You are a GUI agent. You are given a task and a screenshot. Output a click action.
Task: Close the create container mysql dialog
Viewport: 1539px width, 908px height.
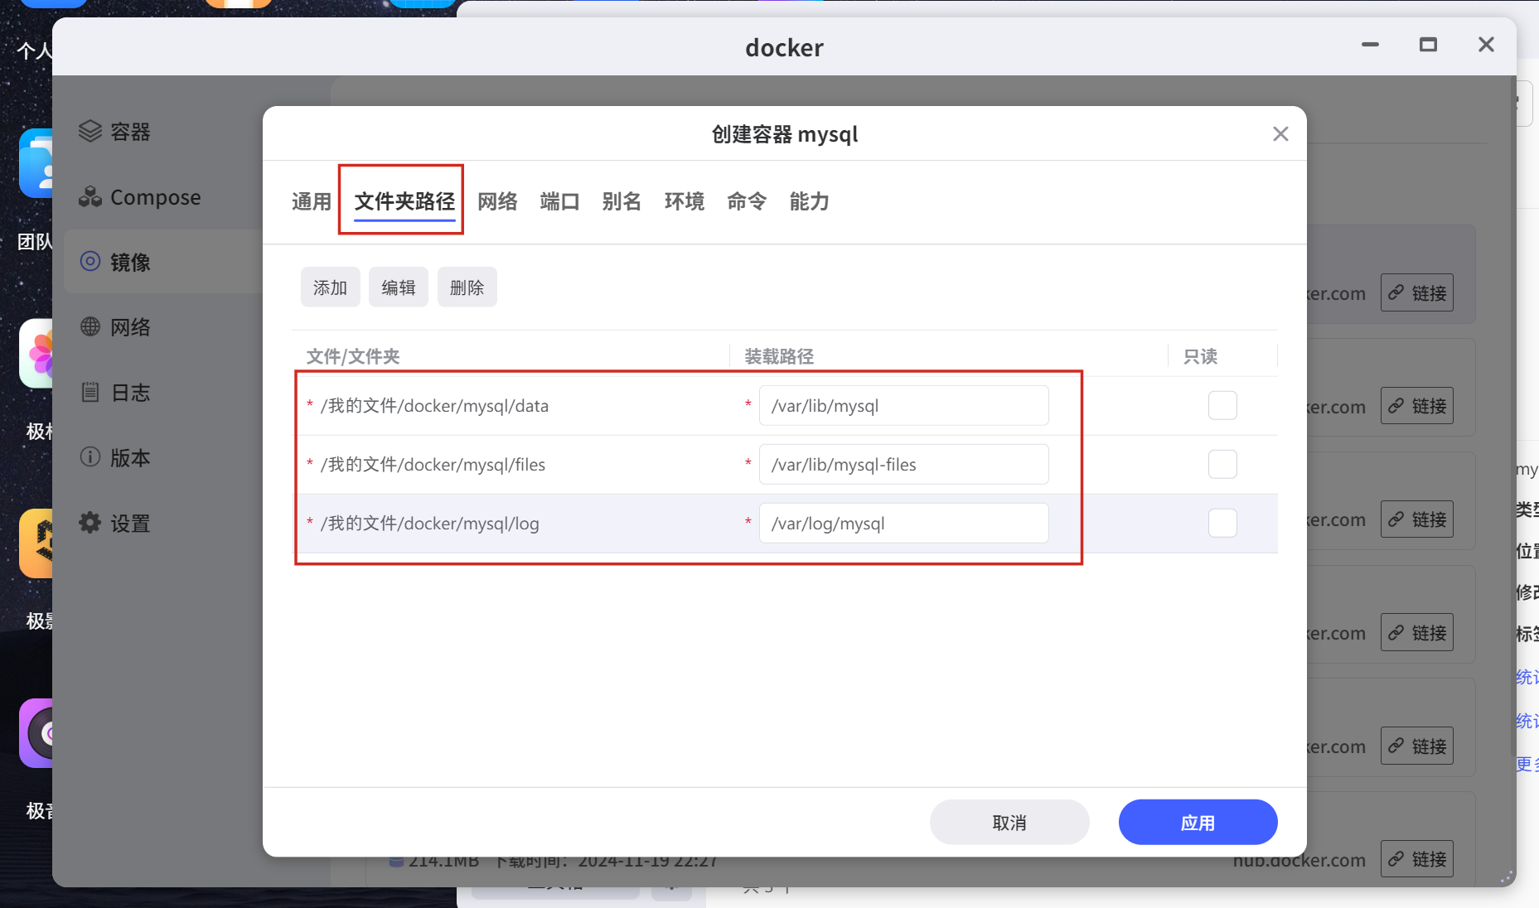1280,134
